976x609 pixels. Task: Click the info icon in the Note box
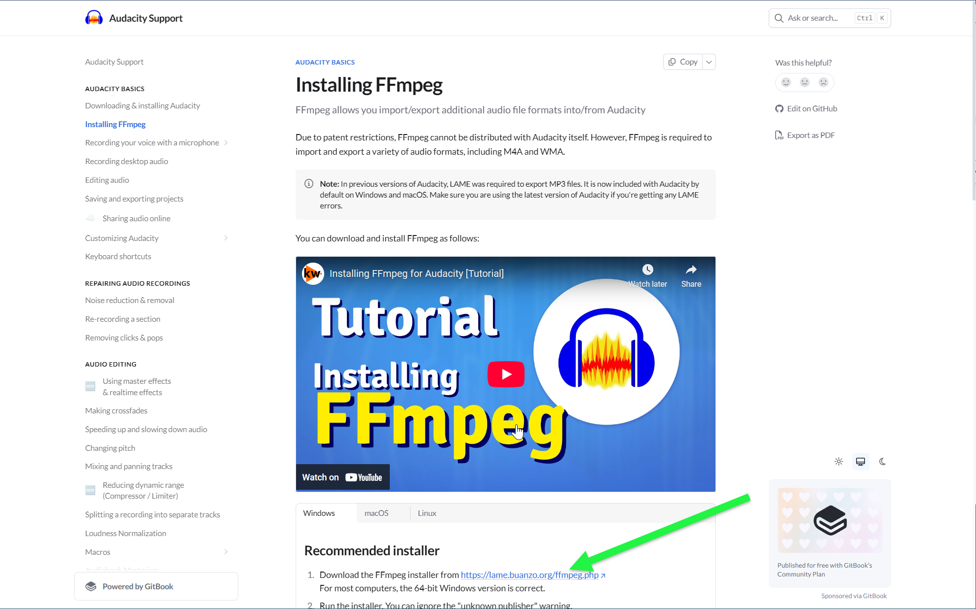point(309,184)
